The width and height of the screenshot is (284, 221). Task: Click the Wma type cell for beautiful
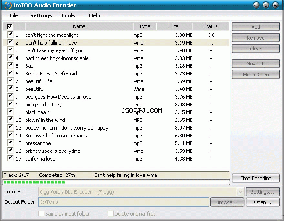point(139,89)
